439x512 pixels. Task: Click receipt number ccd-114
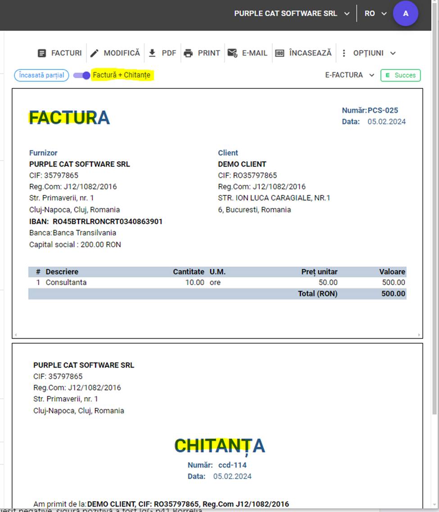(232, 465)
